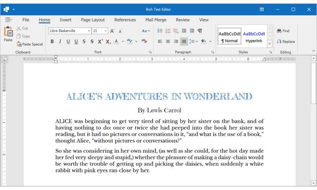
Task: Toggle Italic formatting
Action: point(60,42)
